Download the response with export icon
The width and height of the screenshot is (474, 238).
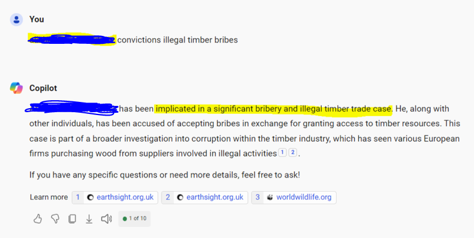[89, 219]
